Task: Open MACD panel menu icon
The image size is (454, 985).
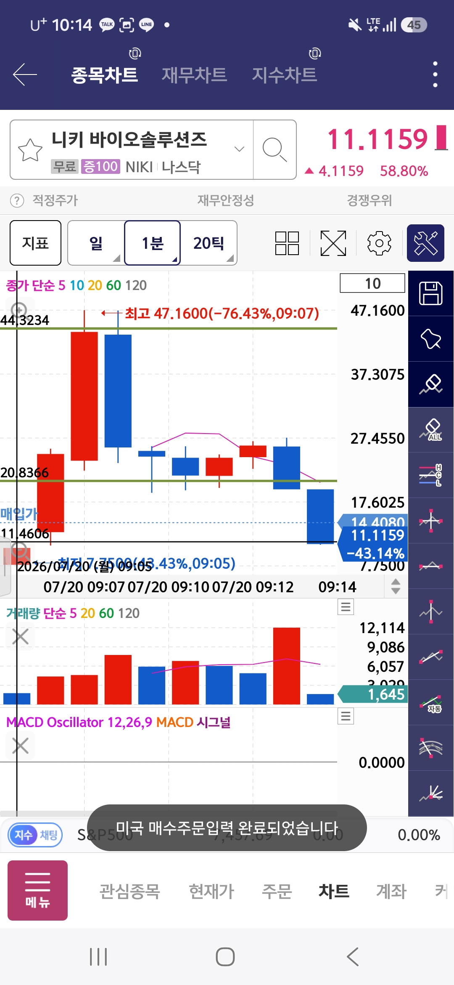Action: 346,716
